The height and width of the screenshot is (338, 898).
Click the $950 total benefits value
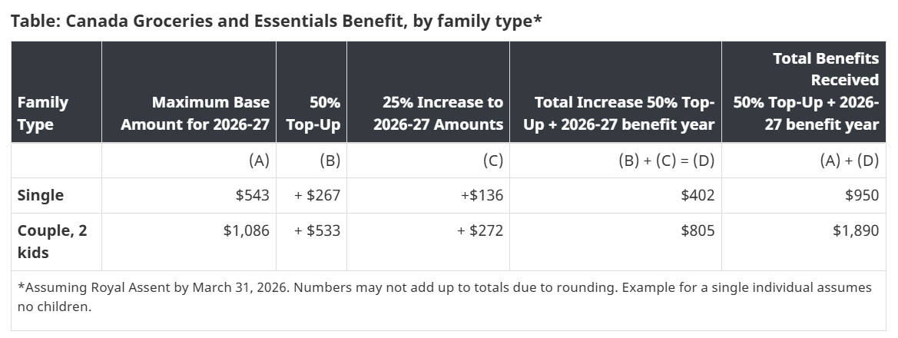coord(862,195)
